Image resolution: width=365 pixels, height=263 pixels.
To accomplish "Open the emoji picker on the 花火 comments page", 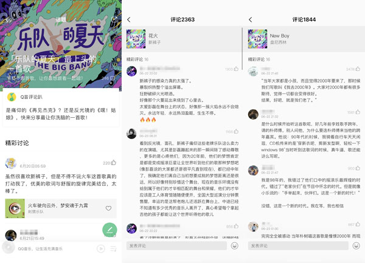I will click(x=235, y=245).
